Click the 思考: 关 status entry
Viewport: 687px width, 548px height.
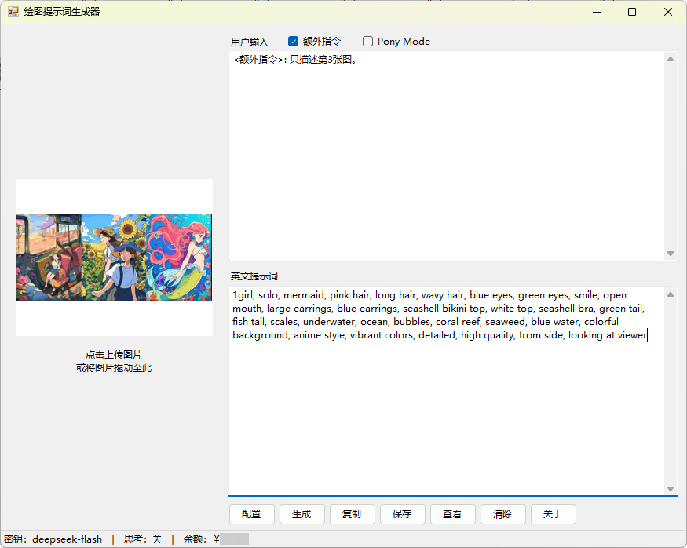[x=143, y=539]
